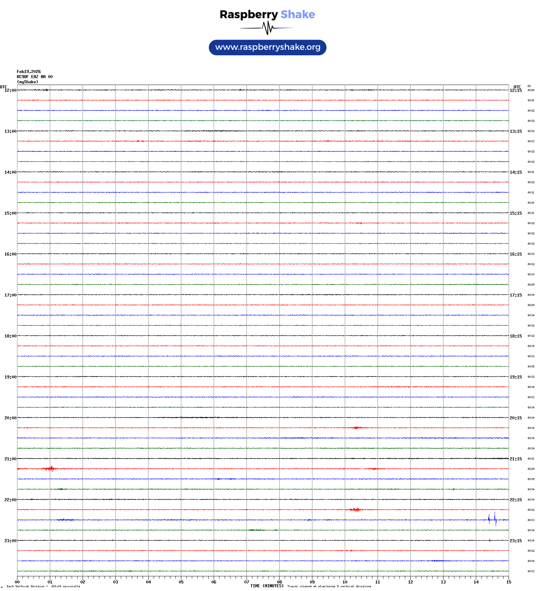Click the Feb19,2026 date label
Screen dimensions: 536x591
[29, 72]
